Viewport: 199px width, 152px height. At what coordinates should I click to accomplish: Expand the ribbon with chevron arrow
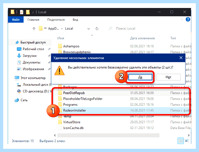182,19
